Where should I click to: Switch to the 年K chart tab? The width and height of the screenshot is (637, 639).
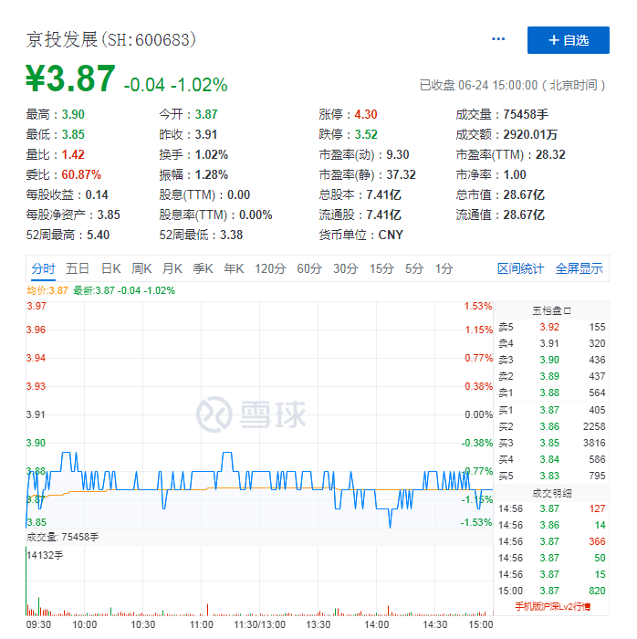(x=234, y=268)
